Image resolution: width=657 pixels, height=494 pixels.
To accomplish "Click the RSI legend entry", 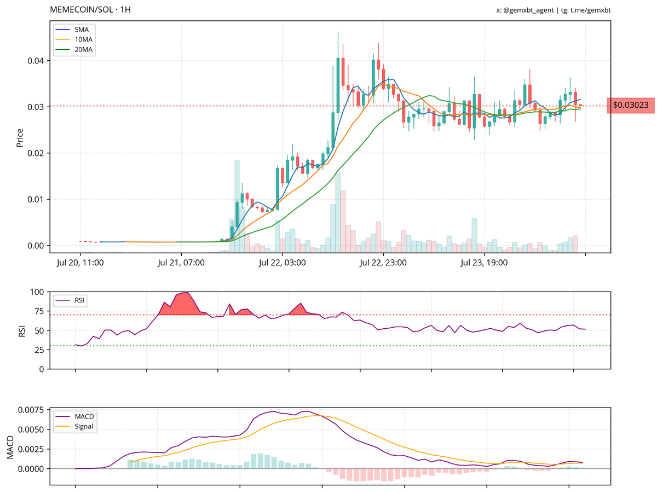I will click(71, 300).
